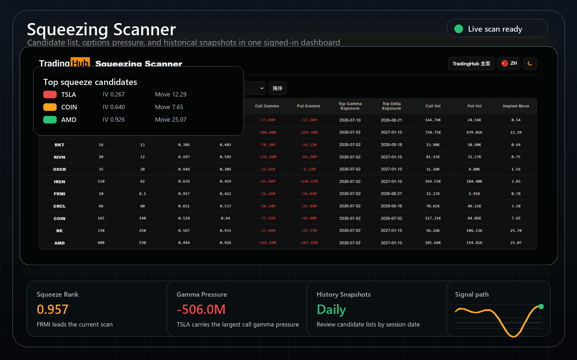
Task: Click the green Live scan ready indicator
Action: (459, 29)
